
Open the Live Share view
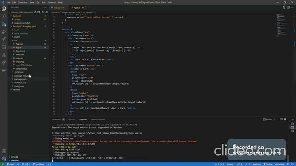(4, 63)
